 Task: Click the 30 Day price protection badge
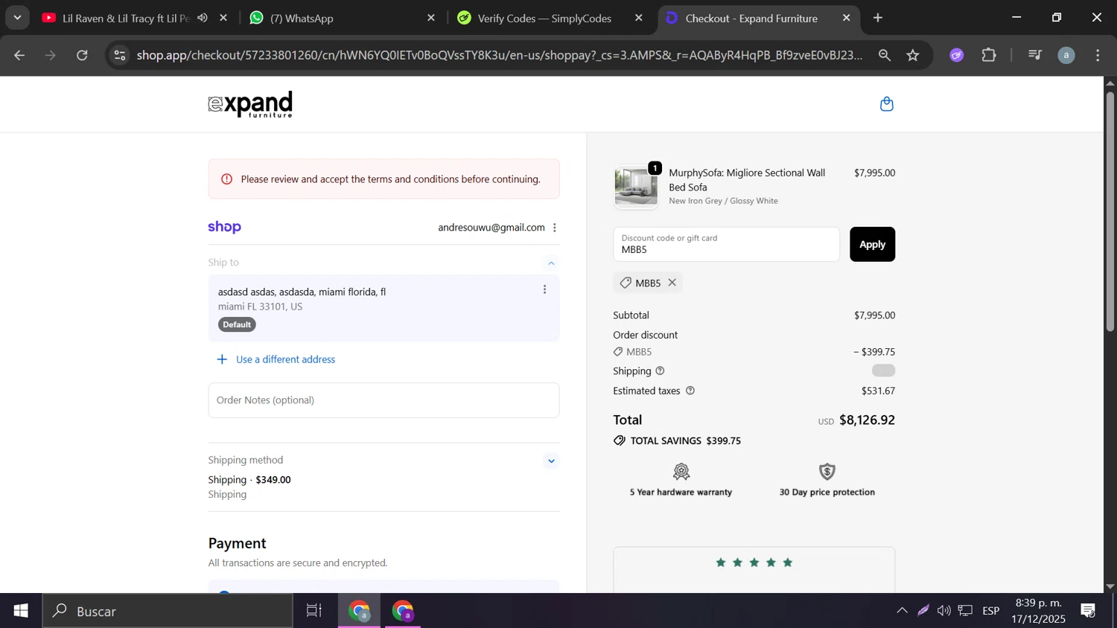[x=827, y=480]
